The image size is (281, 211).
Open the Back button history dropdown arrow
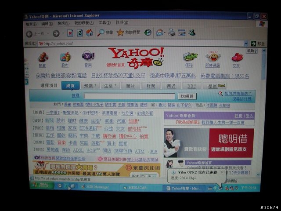pyautogui.click(x=48, y=33)
